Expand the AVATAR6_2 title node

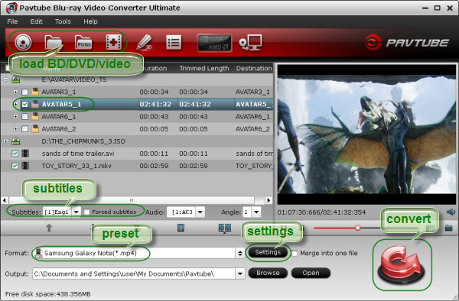[x=15, y=129]
